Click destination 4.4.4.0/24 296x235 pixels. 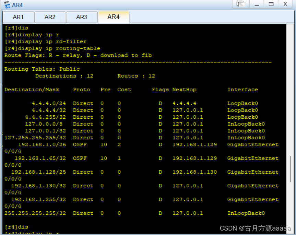click(49, 104)
